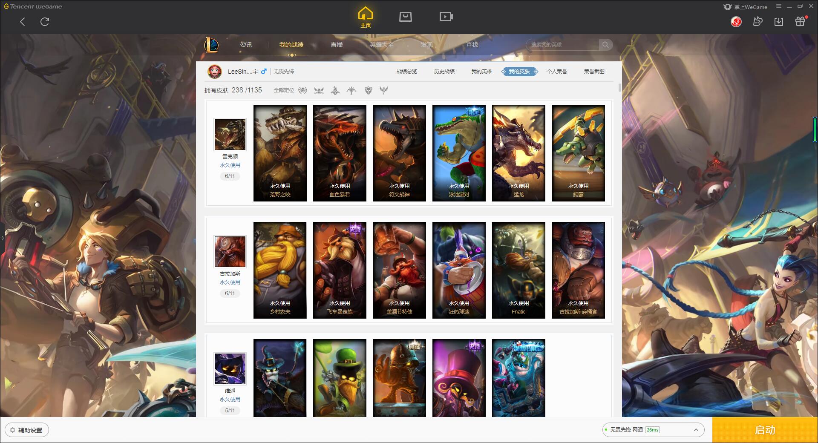Image resolution: width=818 pixels, height=443 pixels.
Task: Filter skins by marksman bow role icon
Action: pyautogui.click(x=351, y=90)
